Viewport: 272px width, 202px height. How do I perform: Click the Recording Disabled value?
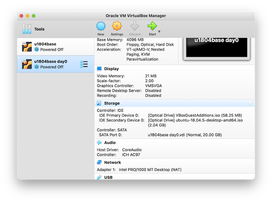point(153,96)
